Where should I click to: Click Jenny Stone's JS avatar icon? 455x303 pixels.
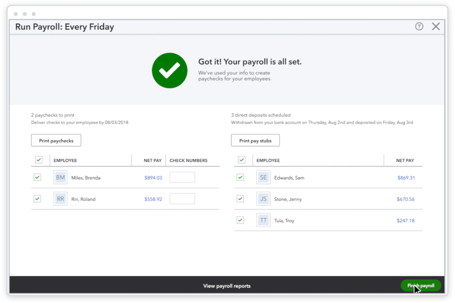point(263,199)
